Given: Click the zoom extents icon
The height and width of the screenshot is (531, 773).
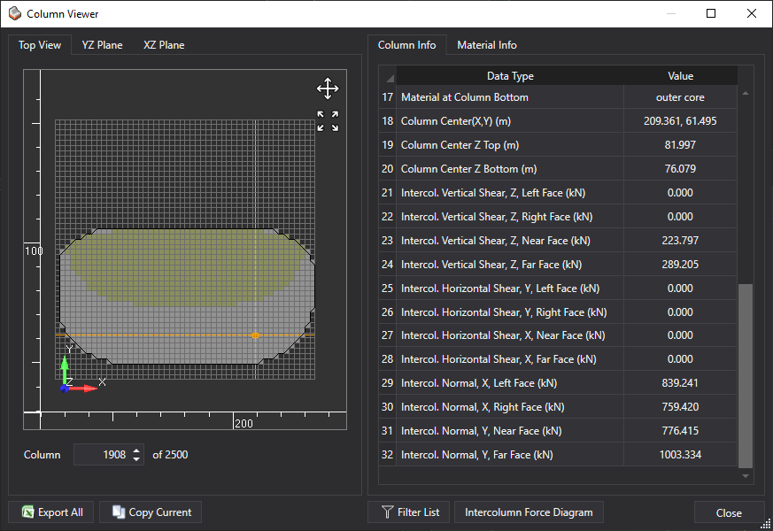Looking at the screenshot, I should point(328,121).
